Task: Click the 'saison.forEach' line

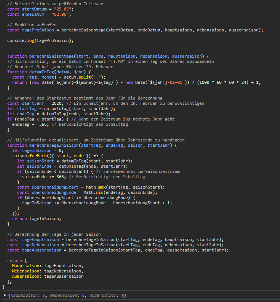Action: pyautogui.click(x=57, y=156)
